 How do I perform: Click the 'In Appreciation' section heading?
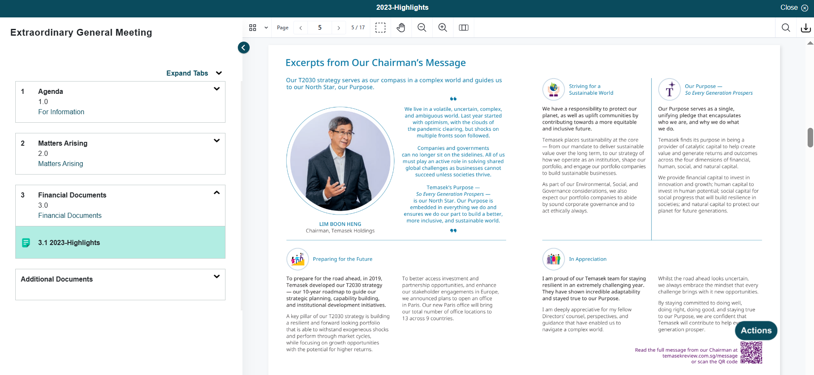pyautogui.click(x=588, y=259)
